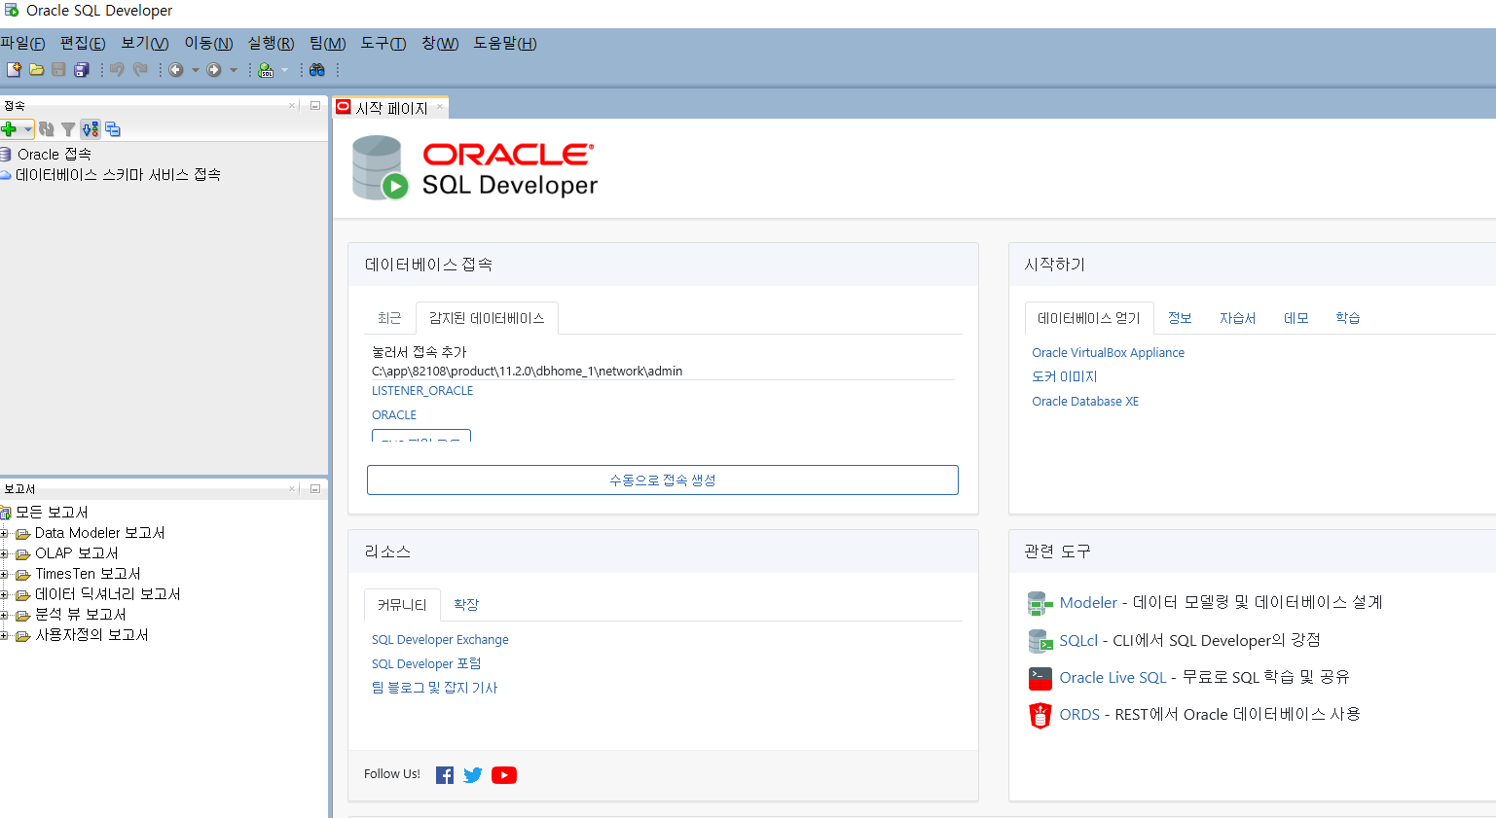Open the SQL Worksheet dropdown arrow
The image size is (1496, 818).
coord(284,70)
